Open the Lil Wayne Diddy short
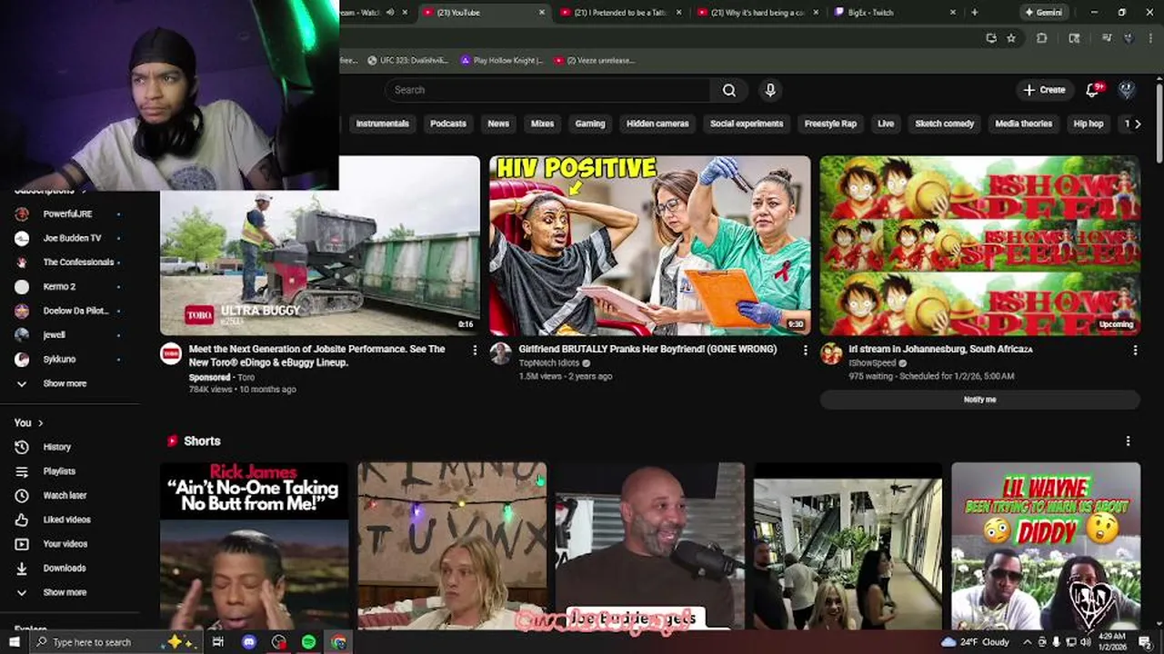The image size is (1164, 654). point(1046,546)
